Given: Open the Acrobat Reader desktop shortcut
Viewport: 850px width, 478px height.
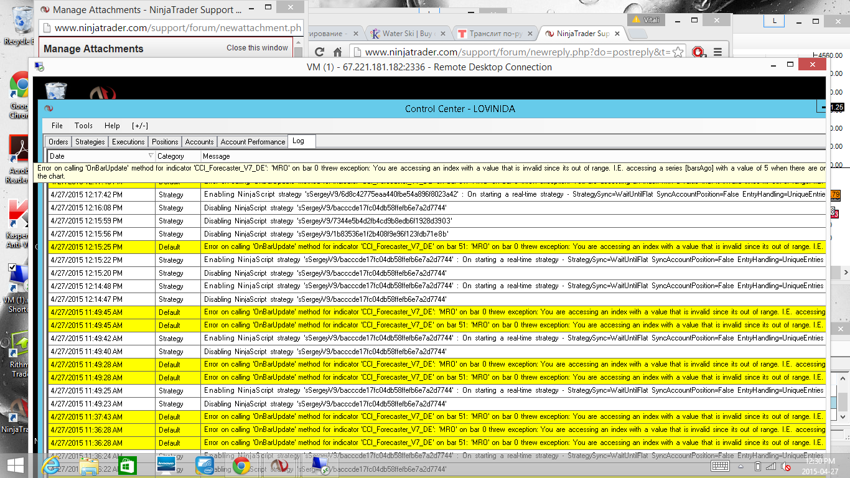Looking at the screenshot, I should tap(20, 159).
